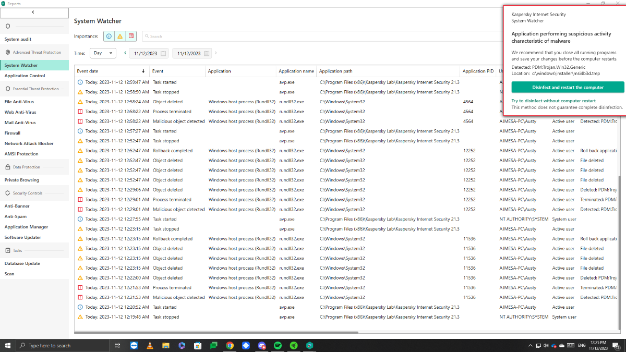Viewport: 626px width, 352px height.
Task: Open the Application Control report
Action: pos(25,76)
